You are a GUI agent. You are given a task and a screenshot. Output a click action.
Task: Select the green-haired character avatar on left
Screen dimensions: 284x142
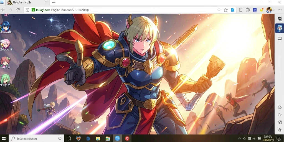click(5, 78)
